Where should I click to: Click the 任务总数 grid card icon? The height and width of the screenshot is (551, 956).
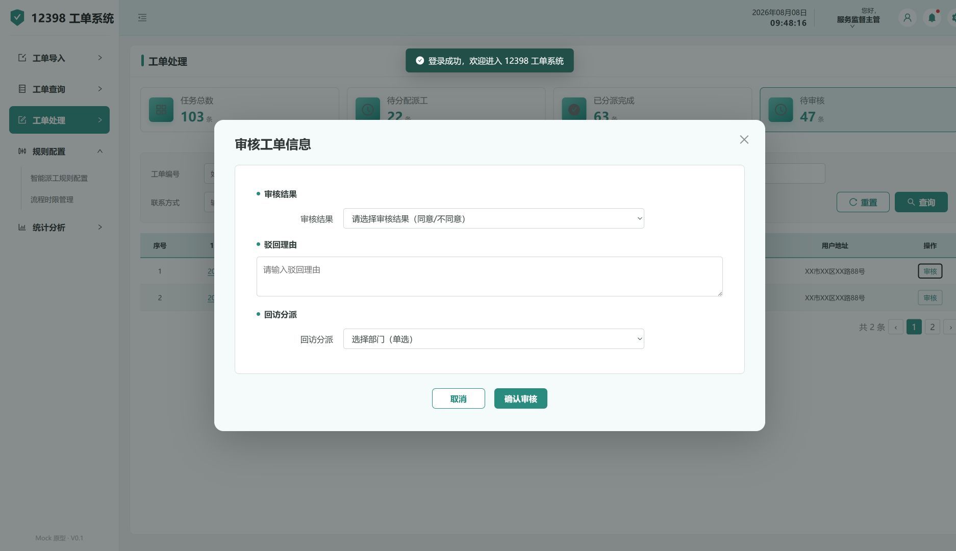[161, 110]
